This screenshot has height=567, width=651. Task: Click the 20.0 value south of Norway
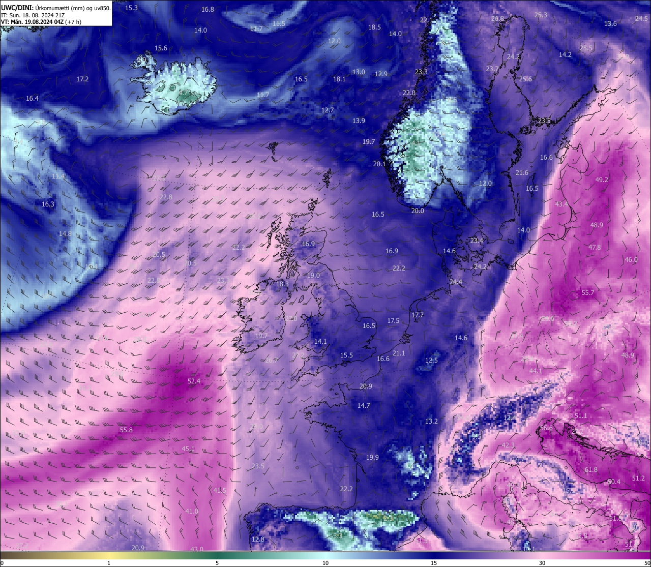[x=418, y=211]
